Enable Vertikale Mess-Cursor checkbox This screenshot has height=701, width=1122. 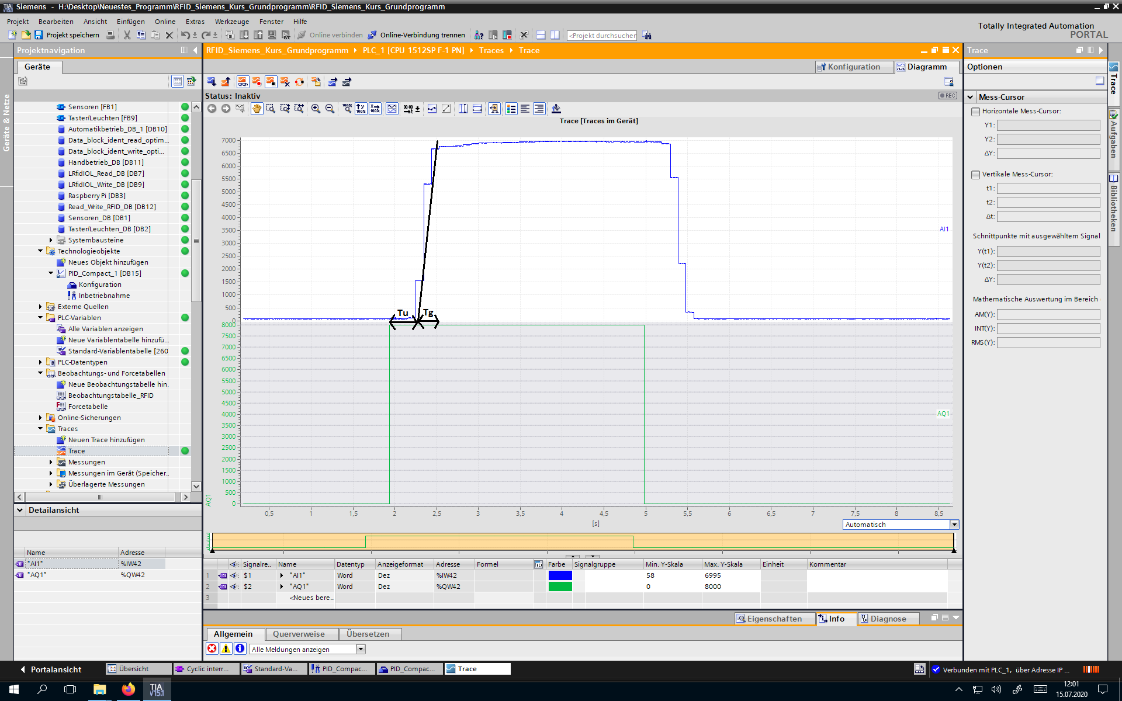point(975,174)
